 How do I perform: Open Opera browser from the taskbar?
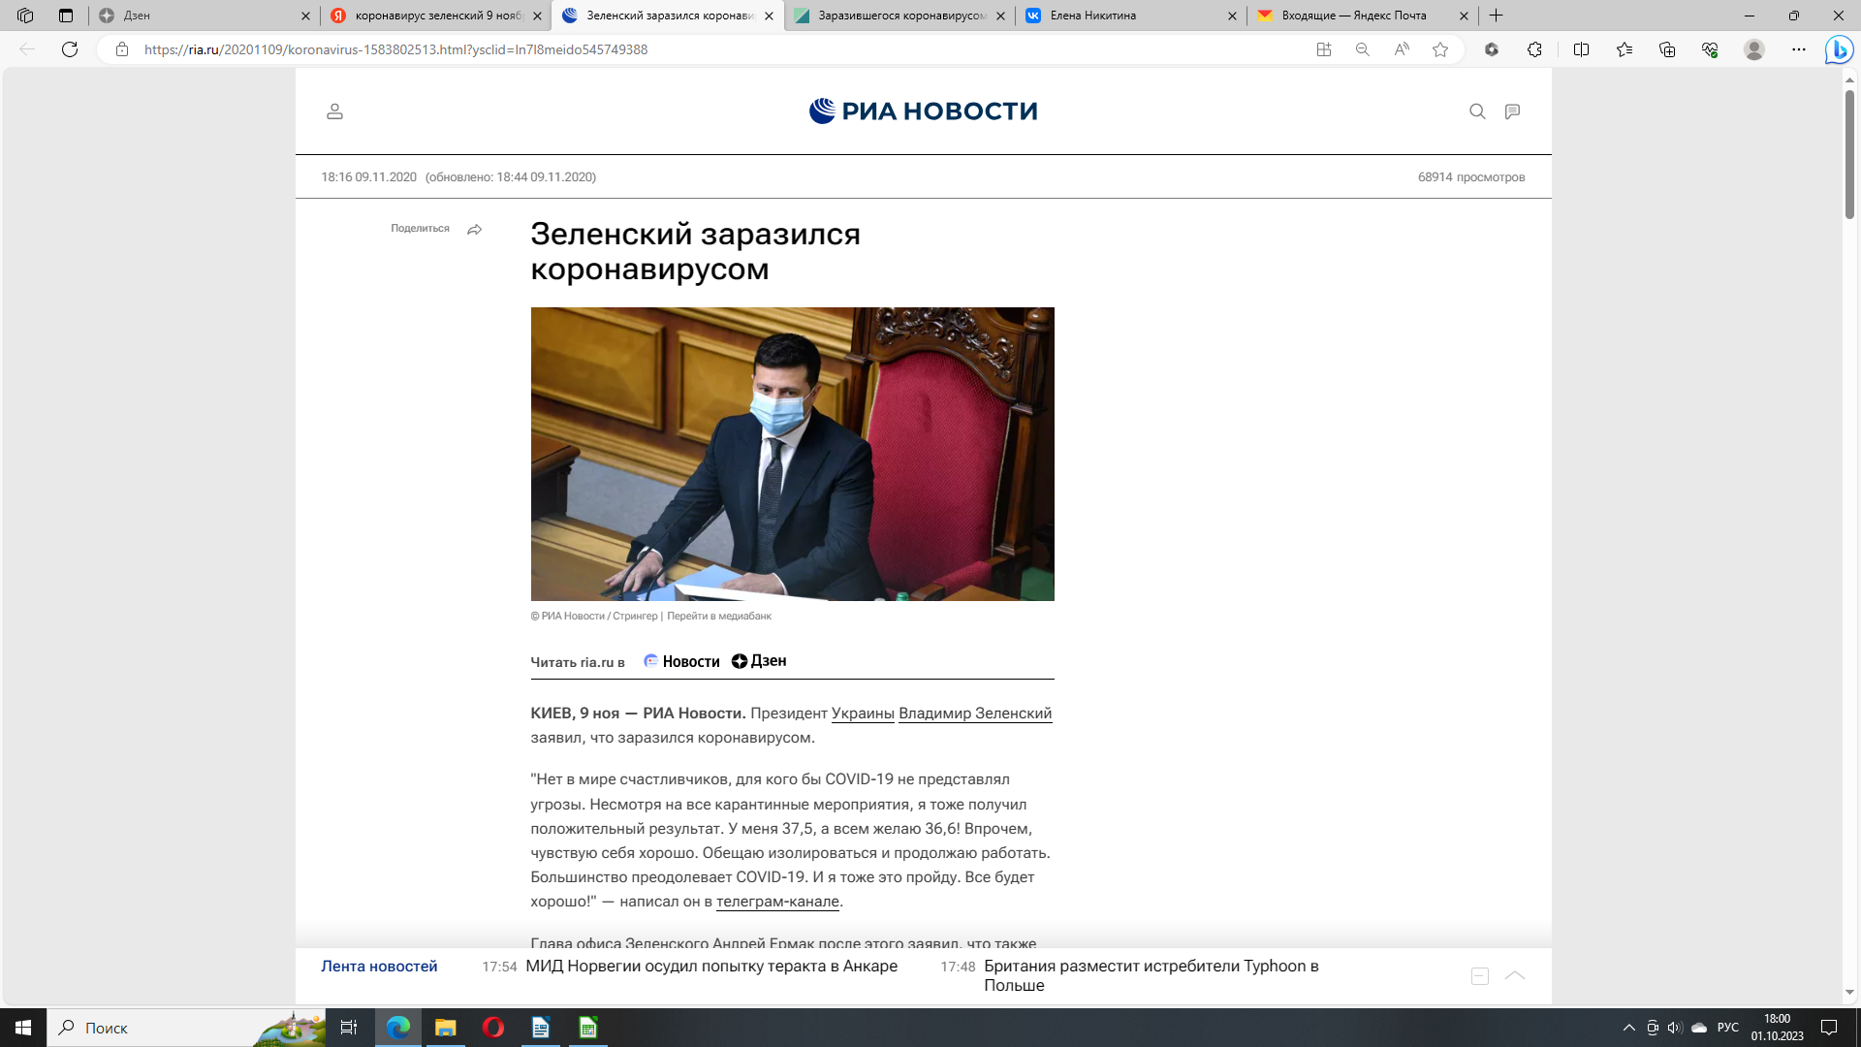pyautogui.click(x=493, y=1028)
